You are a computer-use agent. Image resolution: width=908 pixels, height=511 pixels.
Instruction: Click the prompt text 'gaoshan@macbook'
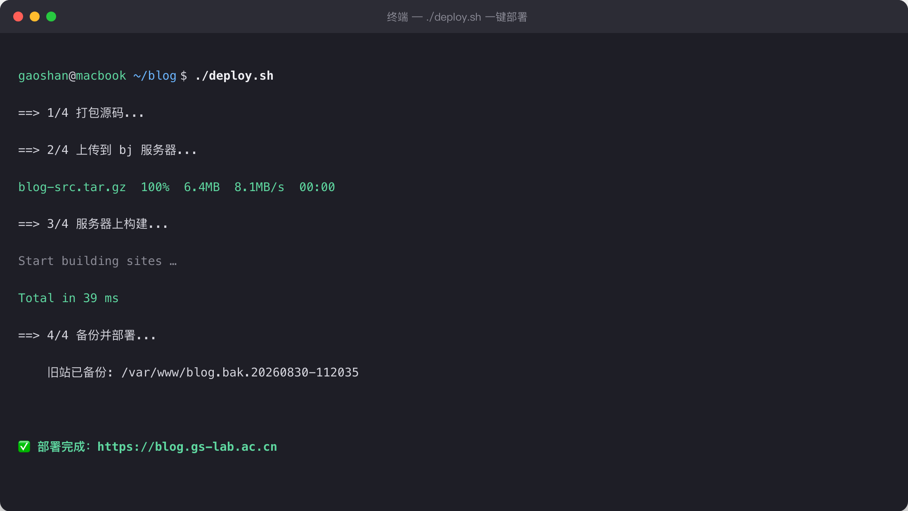[x=72, y=76]
